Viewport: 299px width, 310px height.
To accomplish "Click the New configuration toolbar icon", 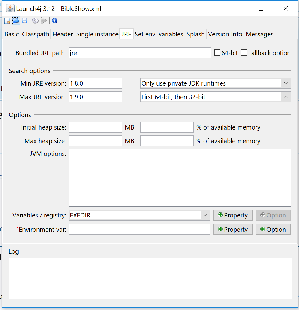I will click(7, 21).
